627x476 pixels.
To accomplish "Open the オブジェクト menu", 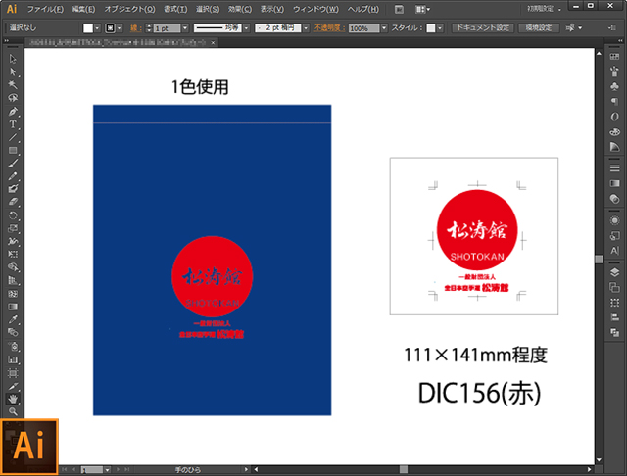I will click(x=129, y=9).
